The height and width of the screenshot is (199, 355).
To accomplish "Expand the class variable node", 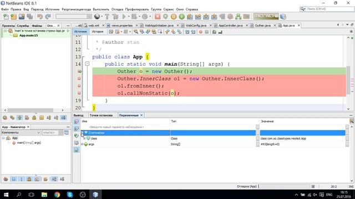I will click(x=85, y=138).
